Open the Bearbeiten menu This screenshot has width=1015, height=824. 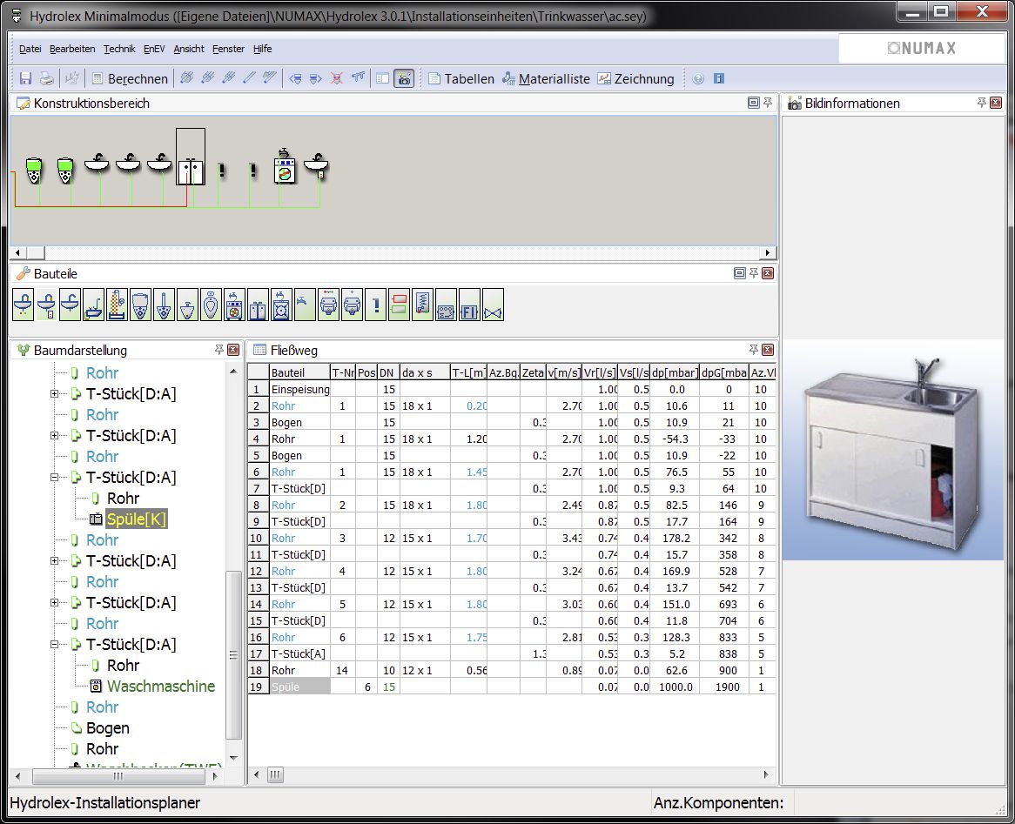point(72,49)
